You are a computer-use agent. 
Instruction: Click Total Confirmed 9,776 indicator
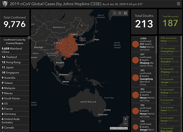(15, 22)
